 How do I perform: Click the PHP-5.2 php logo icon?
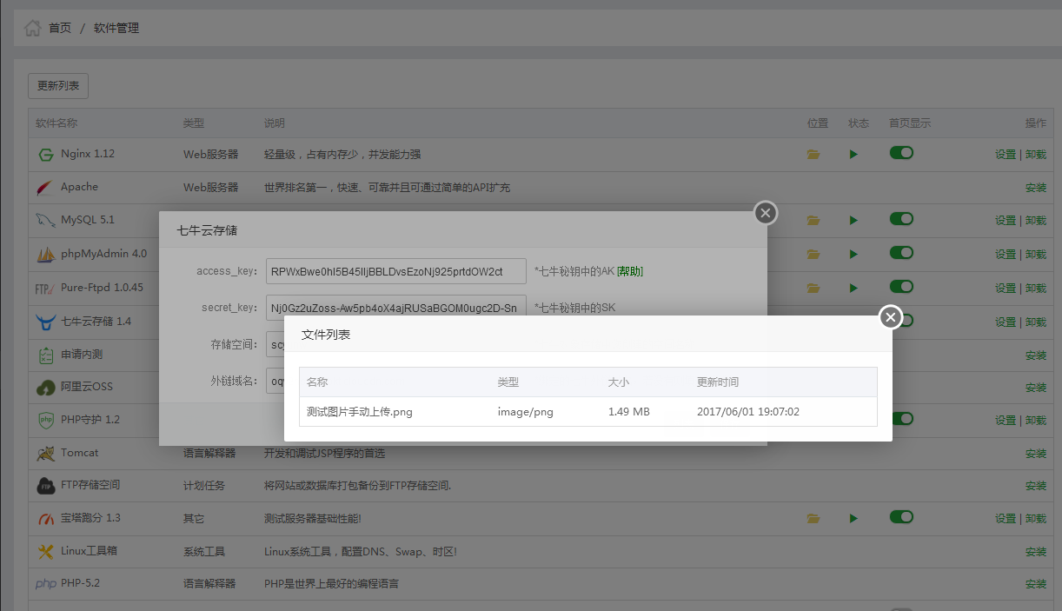[x=45, y=584]
